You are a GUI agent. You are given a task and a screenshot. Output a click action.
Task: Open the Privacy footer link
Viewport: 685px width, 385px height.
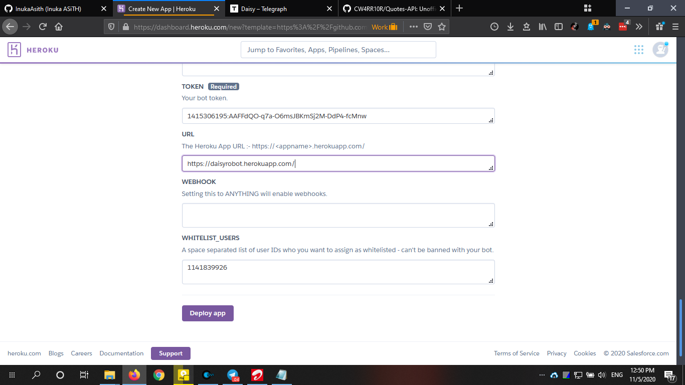click(x=557, y=353)
